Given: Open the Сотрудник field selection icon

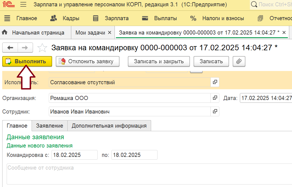Looking at the screenshot, I should [215, 112].
